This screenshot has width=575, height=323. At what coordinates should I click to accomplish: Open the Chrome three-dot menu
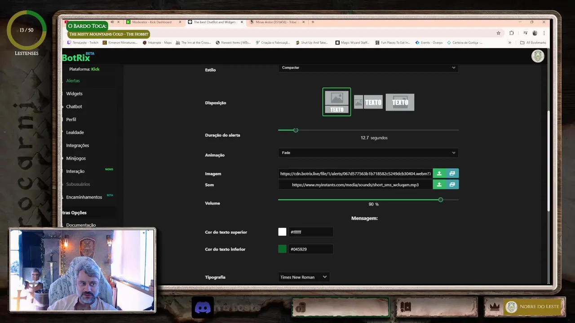(544, 33)
